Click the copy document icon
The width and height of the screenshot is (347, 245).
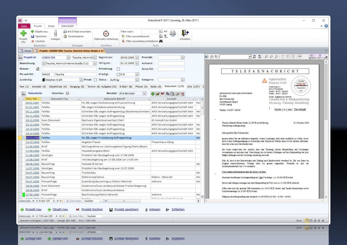tap(168, 94)
